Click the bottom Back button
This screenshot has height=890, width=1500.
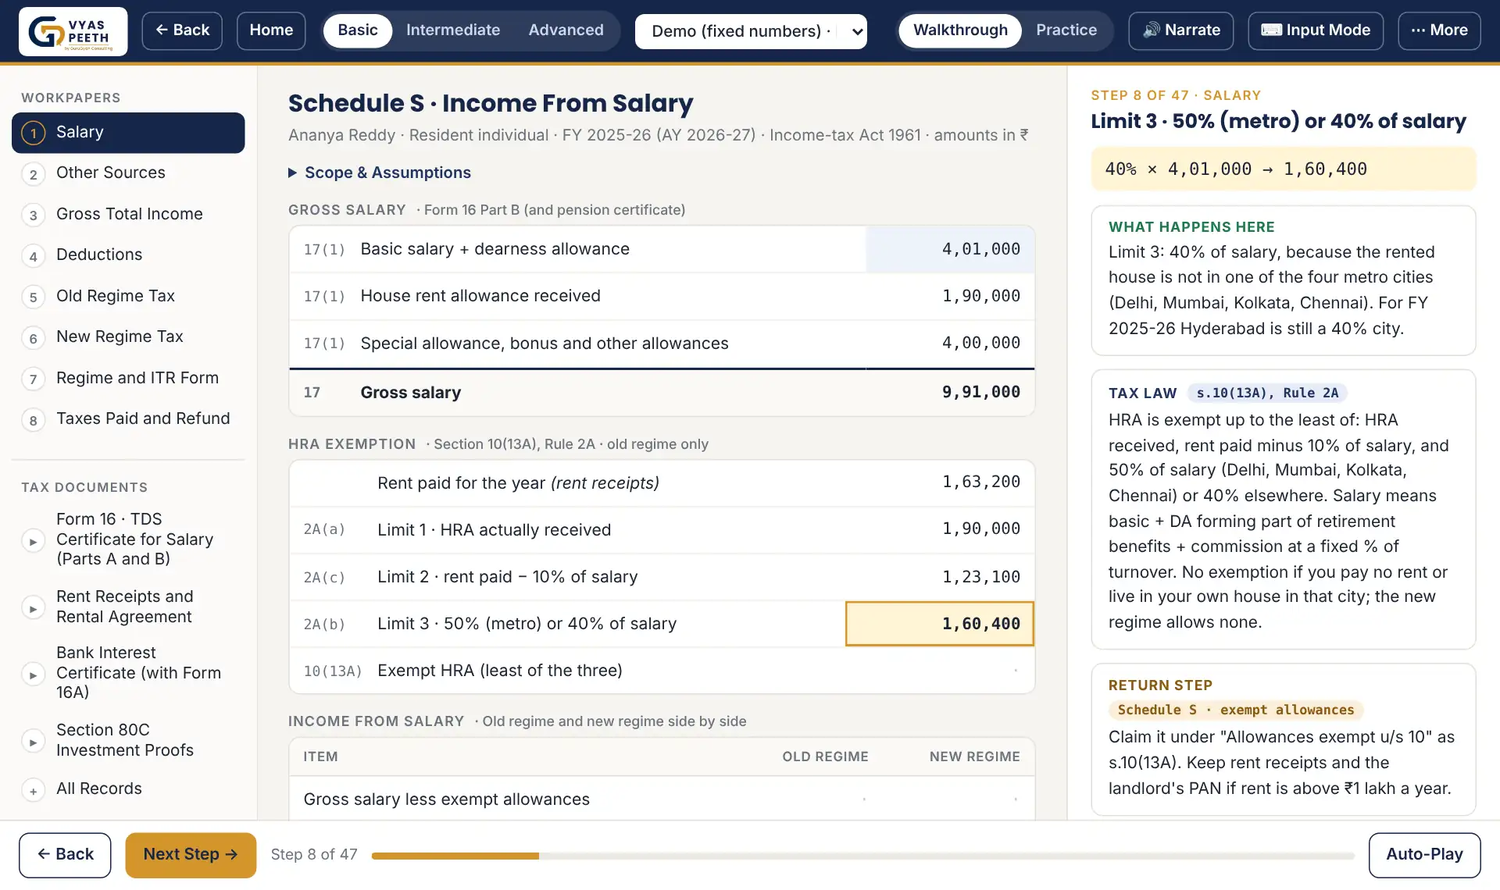65,855
